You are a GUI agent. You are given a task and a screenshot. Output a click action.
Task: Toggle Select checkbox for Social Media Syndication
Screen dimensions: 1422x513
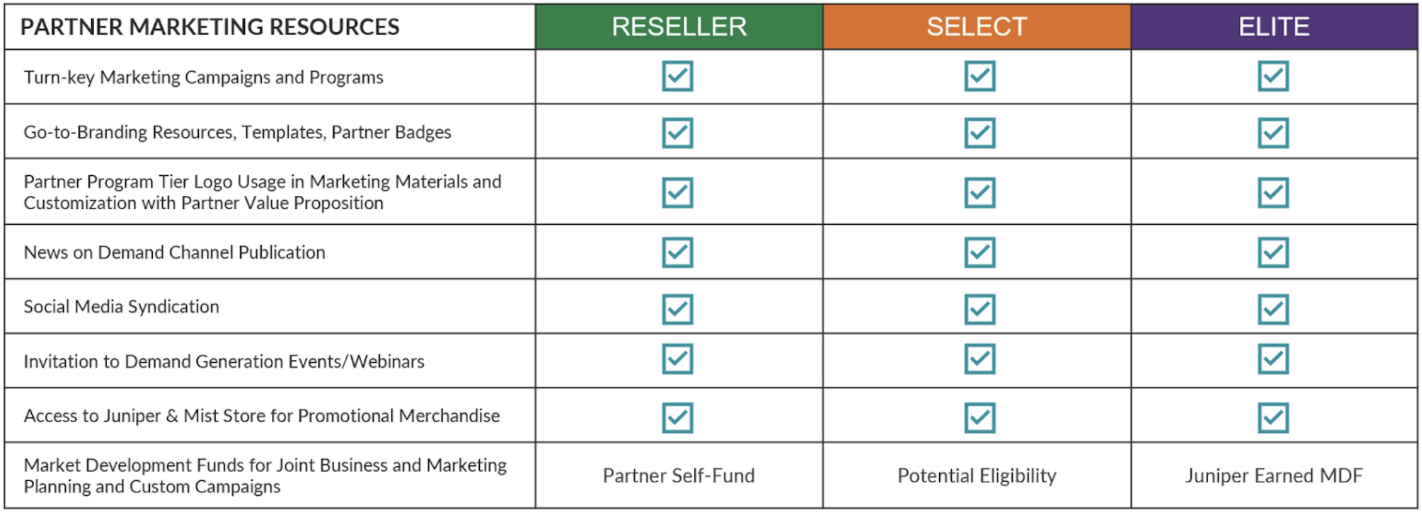979,309
